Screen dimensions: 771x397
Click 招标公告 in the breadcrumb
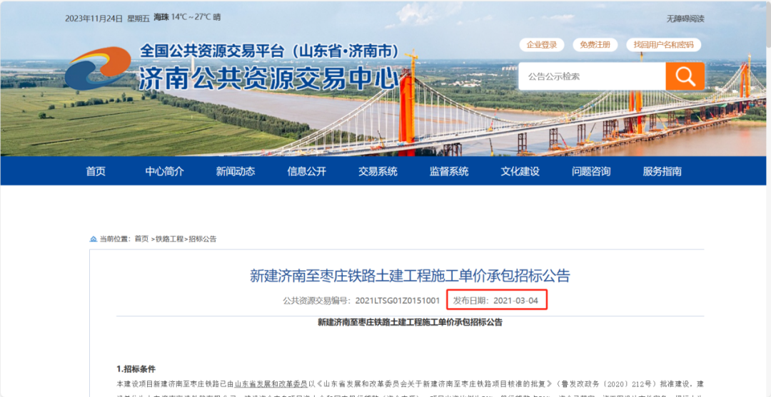(203, 239)
